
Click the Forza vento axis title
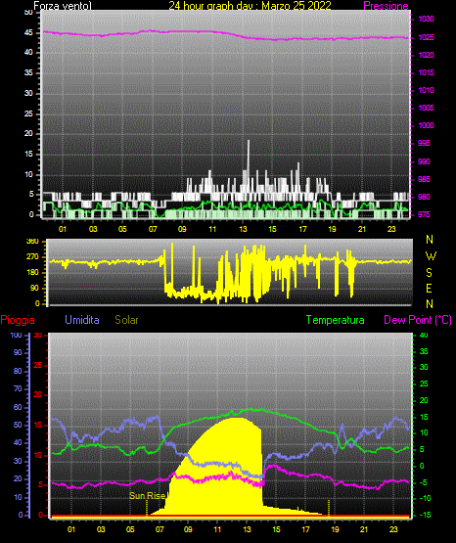point(63,6)
